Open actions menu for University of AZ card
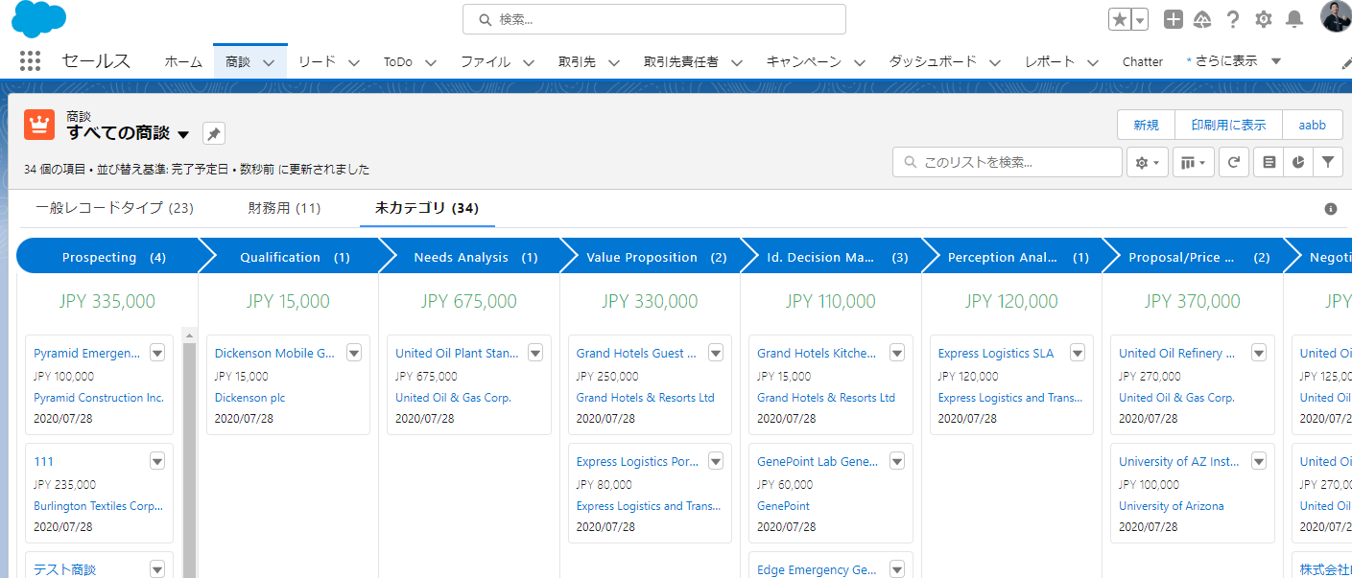The image size is (1352, 578). pyautogui.click(x=1259, y=461)
